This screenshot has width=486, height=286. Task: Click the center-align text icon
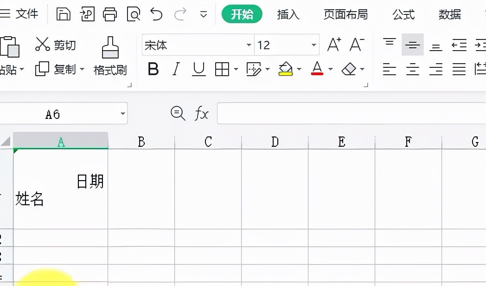point(412,69)
